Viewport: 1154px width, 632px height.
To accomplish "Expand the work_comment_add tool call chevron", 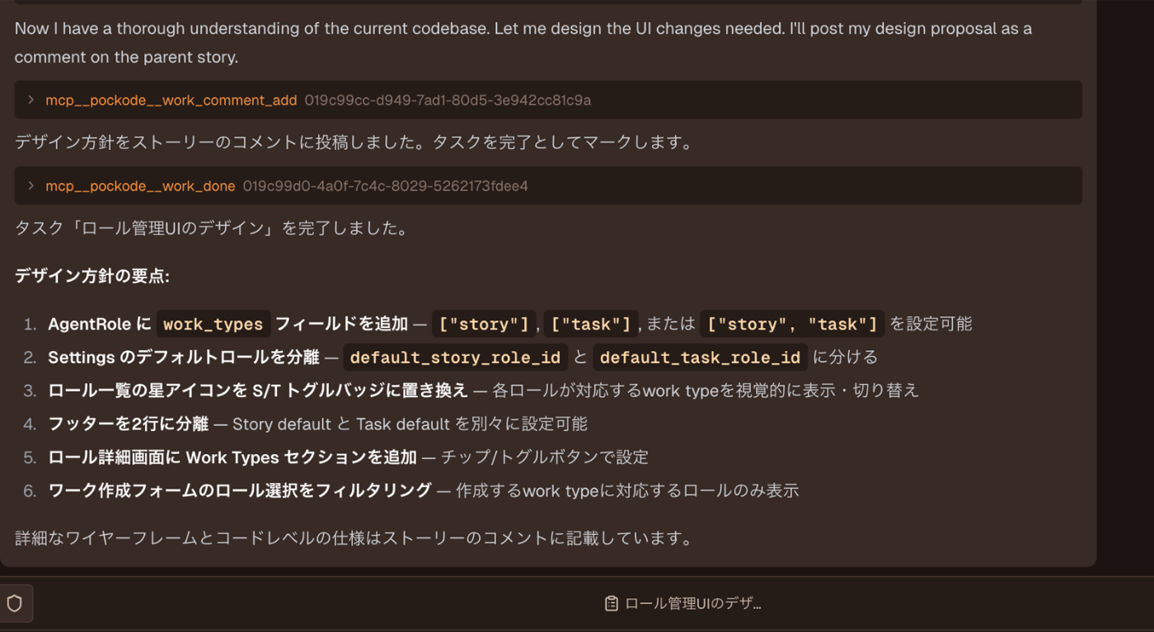I will (x=30, y=100).
